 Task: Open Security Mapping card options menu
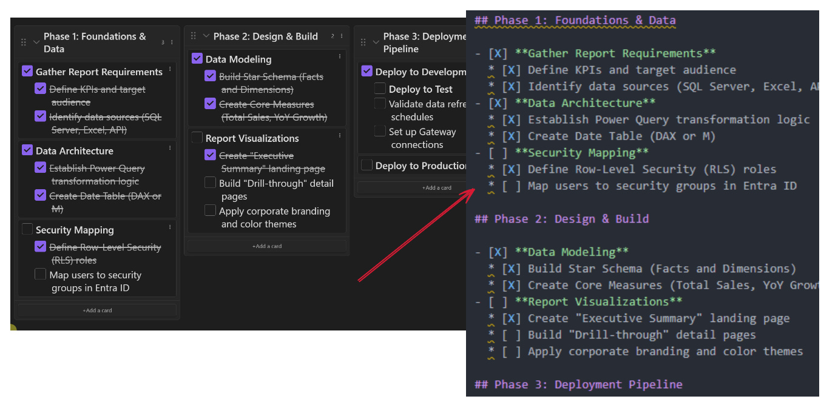170,227
